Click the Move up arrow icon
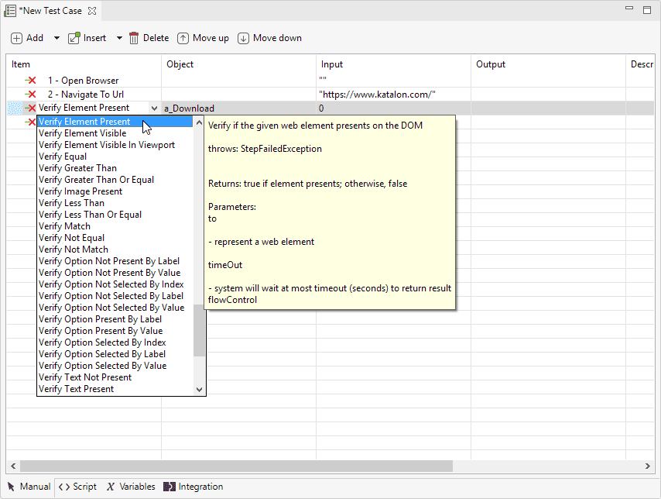This screenshot has height=499, width=661. coord(183,39)
